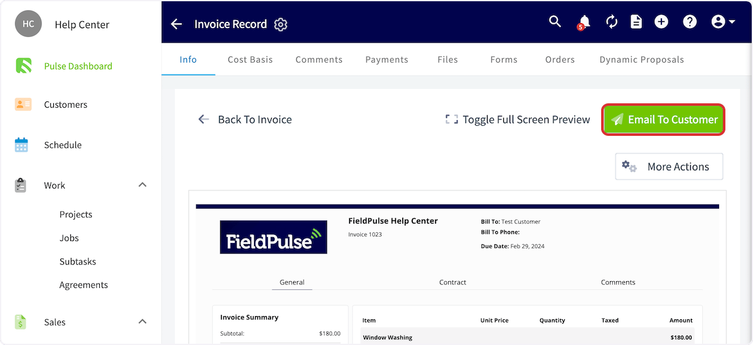The height and width of the screenshot is (345, 753).
Task: Click the Subtotal $180.00 value
Action: point(329,334)
